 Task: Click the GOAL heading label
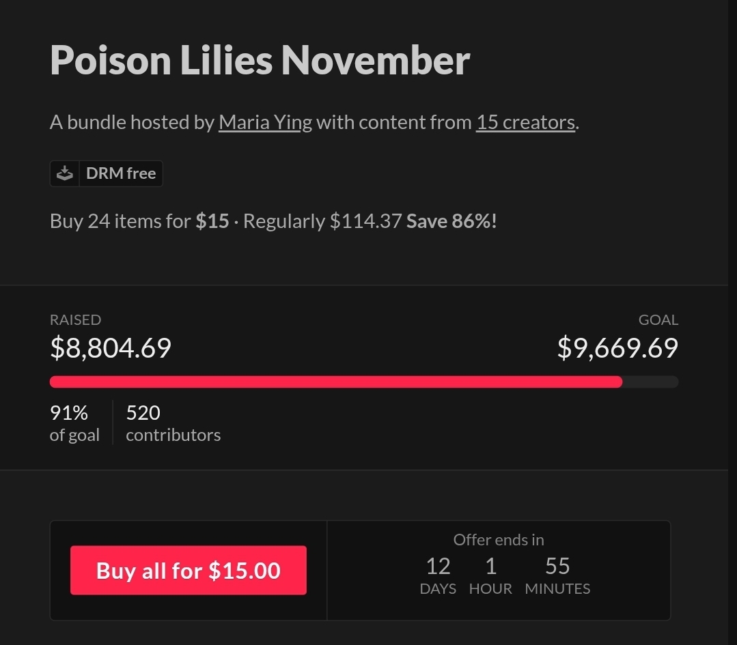[658, 319]
